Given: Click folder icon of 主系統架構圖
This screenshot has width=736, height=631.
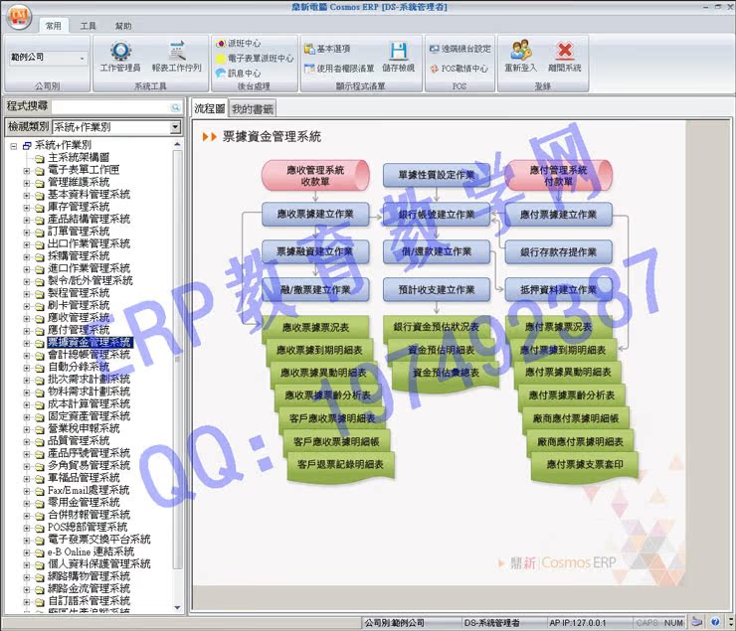Looking at the screenshot, I should pyautogui.click(x=40, y=158).
